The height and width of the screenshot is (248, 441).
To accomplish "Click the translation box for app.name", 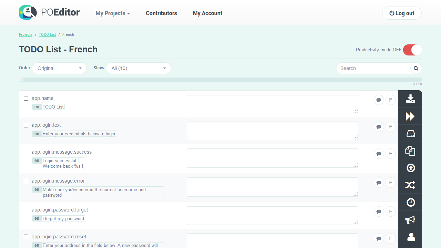I will [x=273, y=104].
